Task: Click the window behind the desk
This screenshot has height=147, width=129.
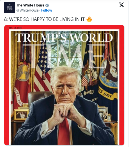Action: [64, 53]
